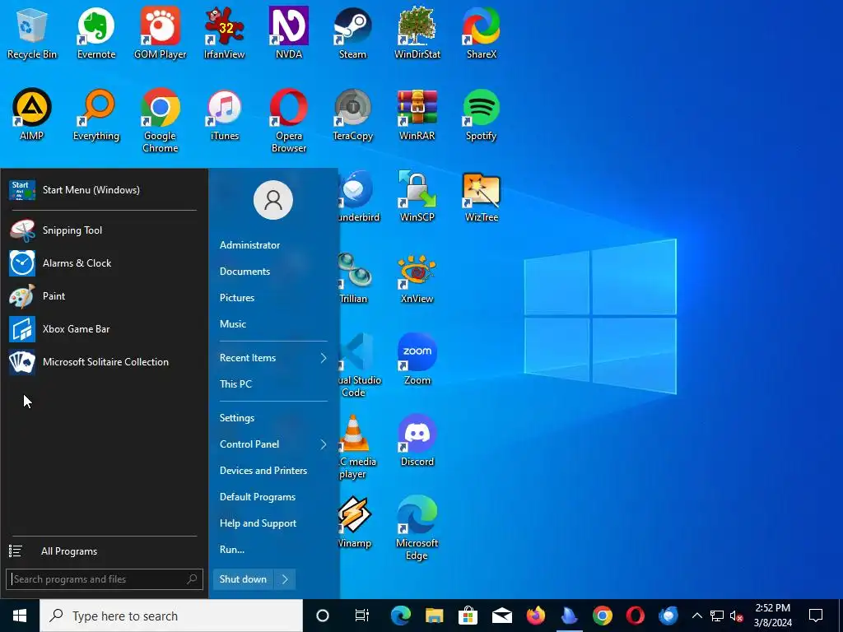Launch Google Chrome from the desktop

pos(161,120)
